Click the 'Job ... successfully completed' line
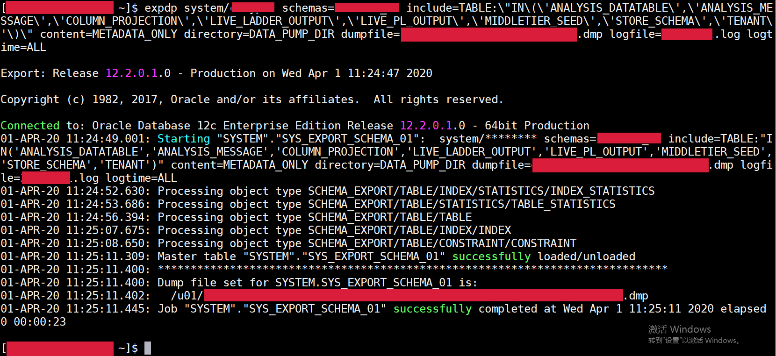Viewport: 776px width, 356px height. [x=383, y=309]
